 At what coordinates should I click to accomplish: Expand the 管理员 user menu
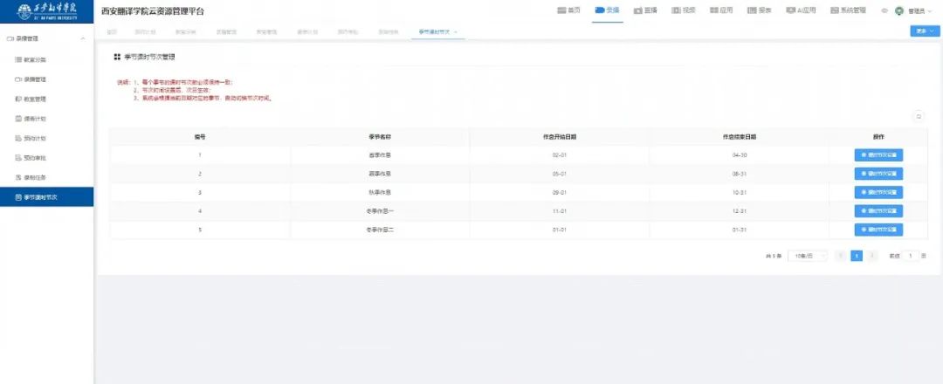[x=919, y=11]
